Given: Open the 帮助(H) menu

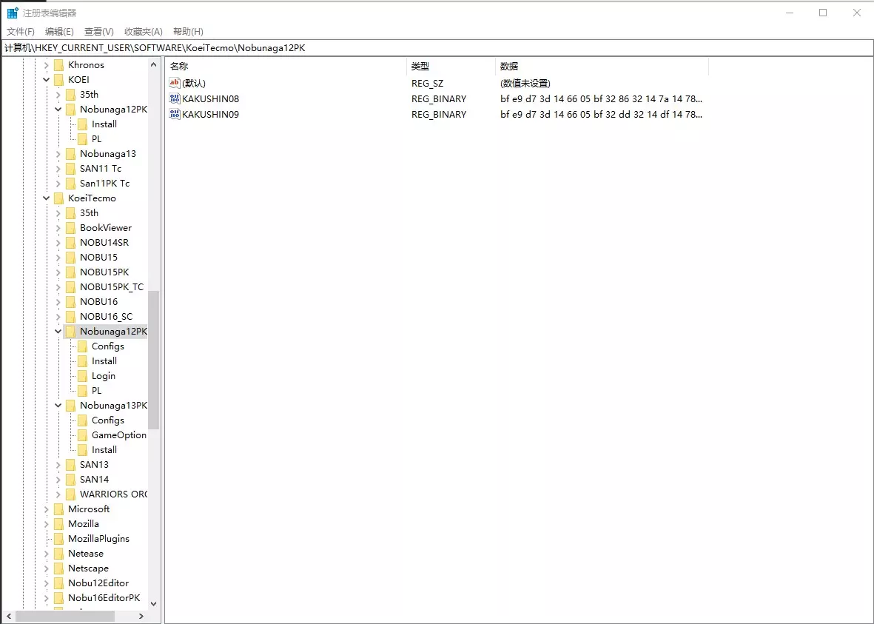Looking at the screenshot, I should 188,32.
